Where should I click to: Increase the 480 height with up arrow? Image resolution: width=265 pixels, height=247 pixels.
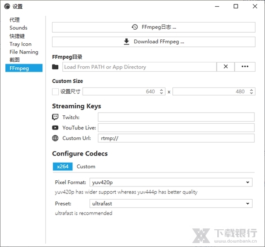tap(251, 90)
